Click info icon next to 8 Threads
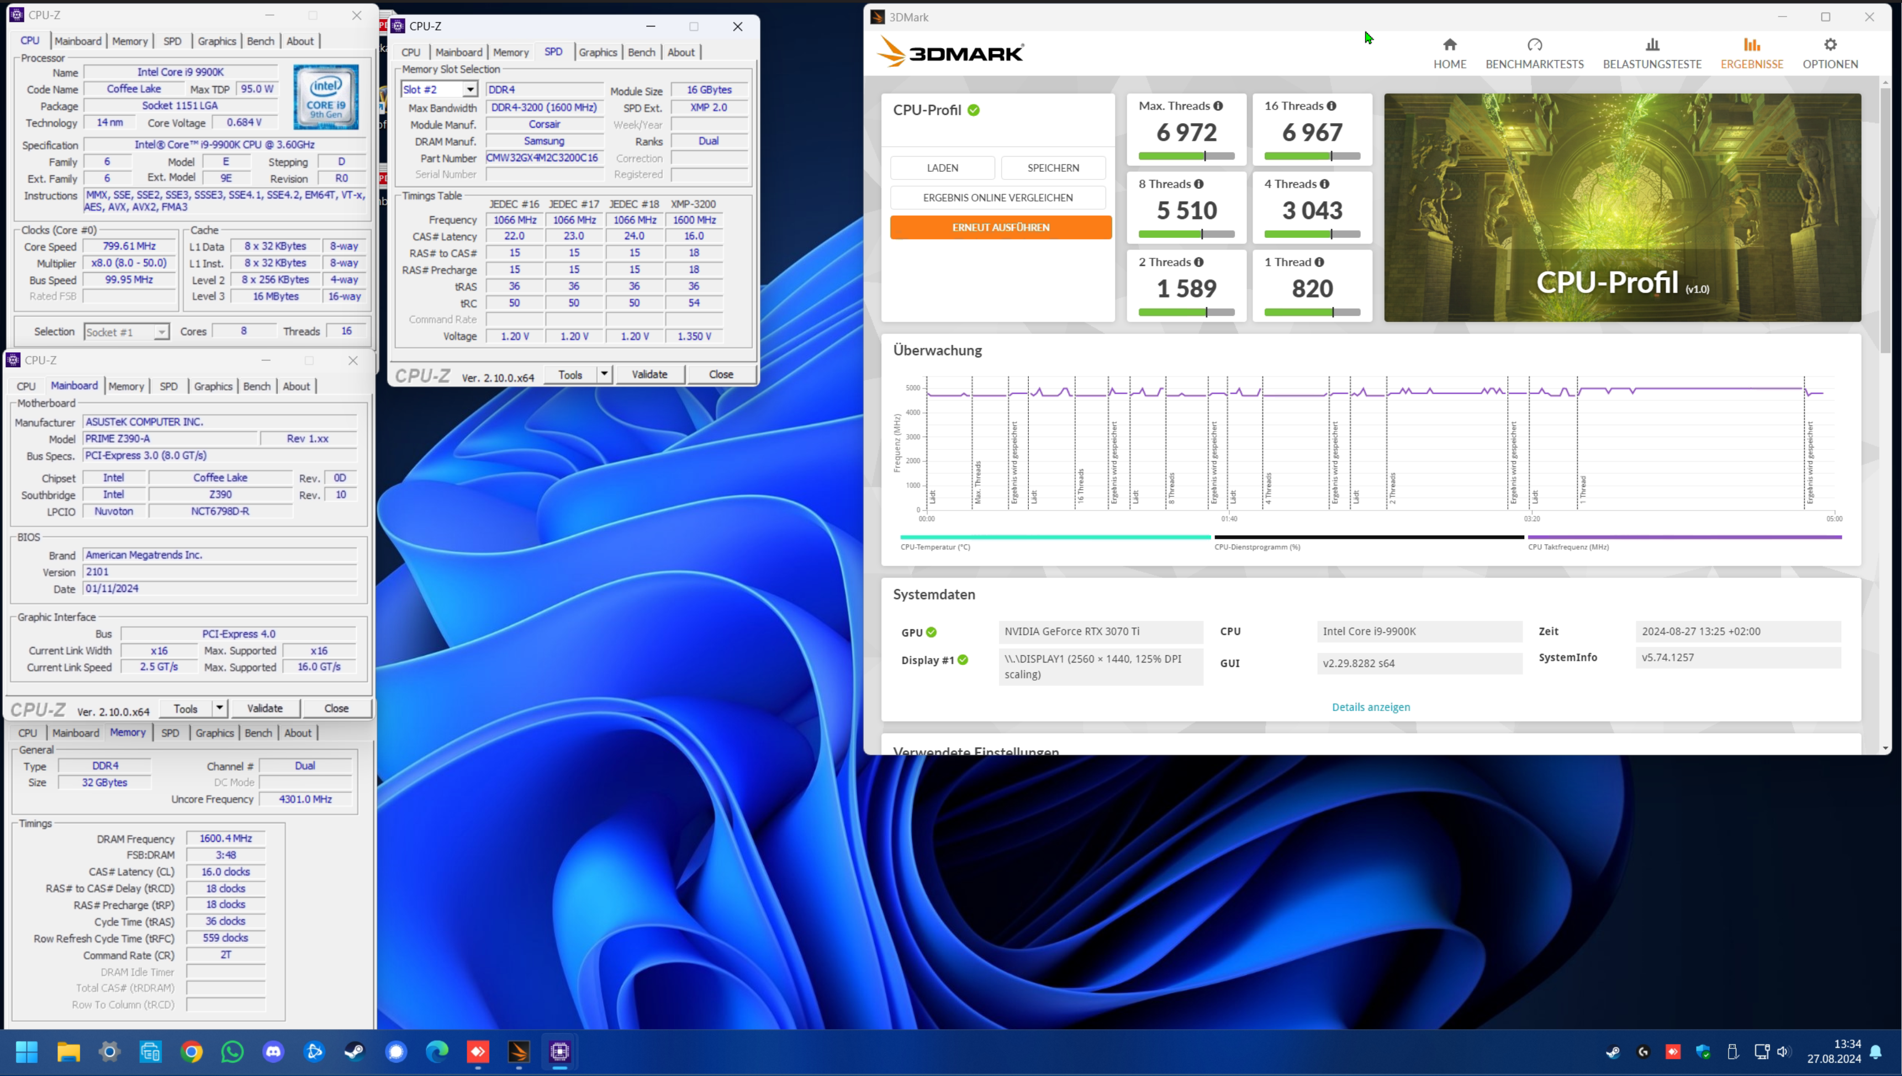 [x=1198, y=184]
